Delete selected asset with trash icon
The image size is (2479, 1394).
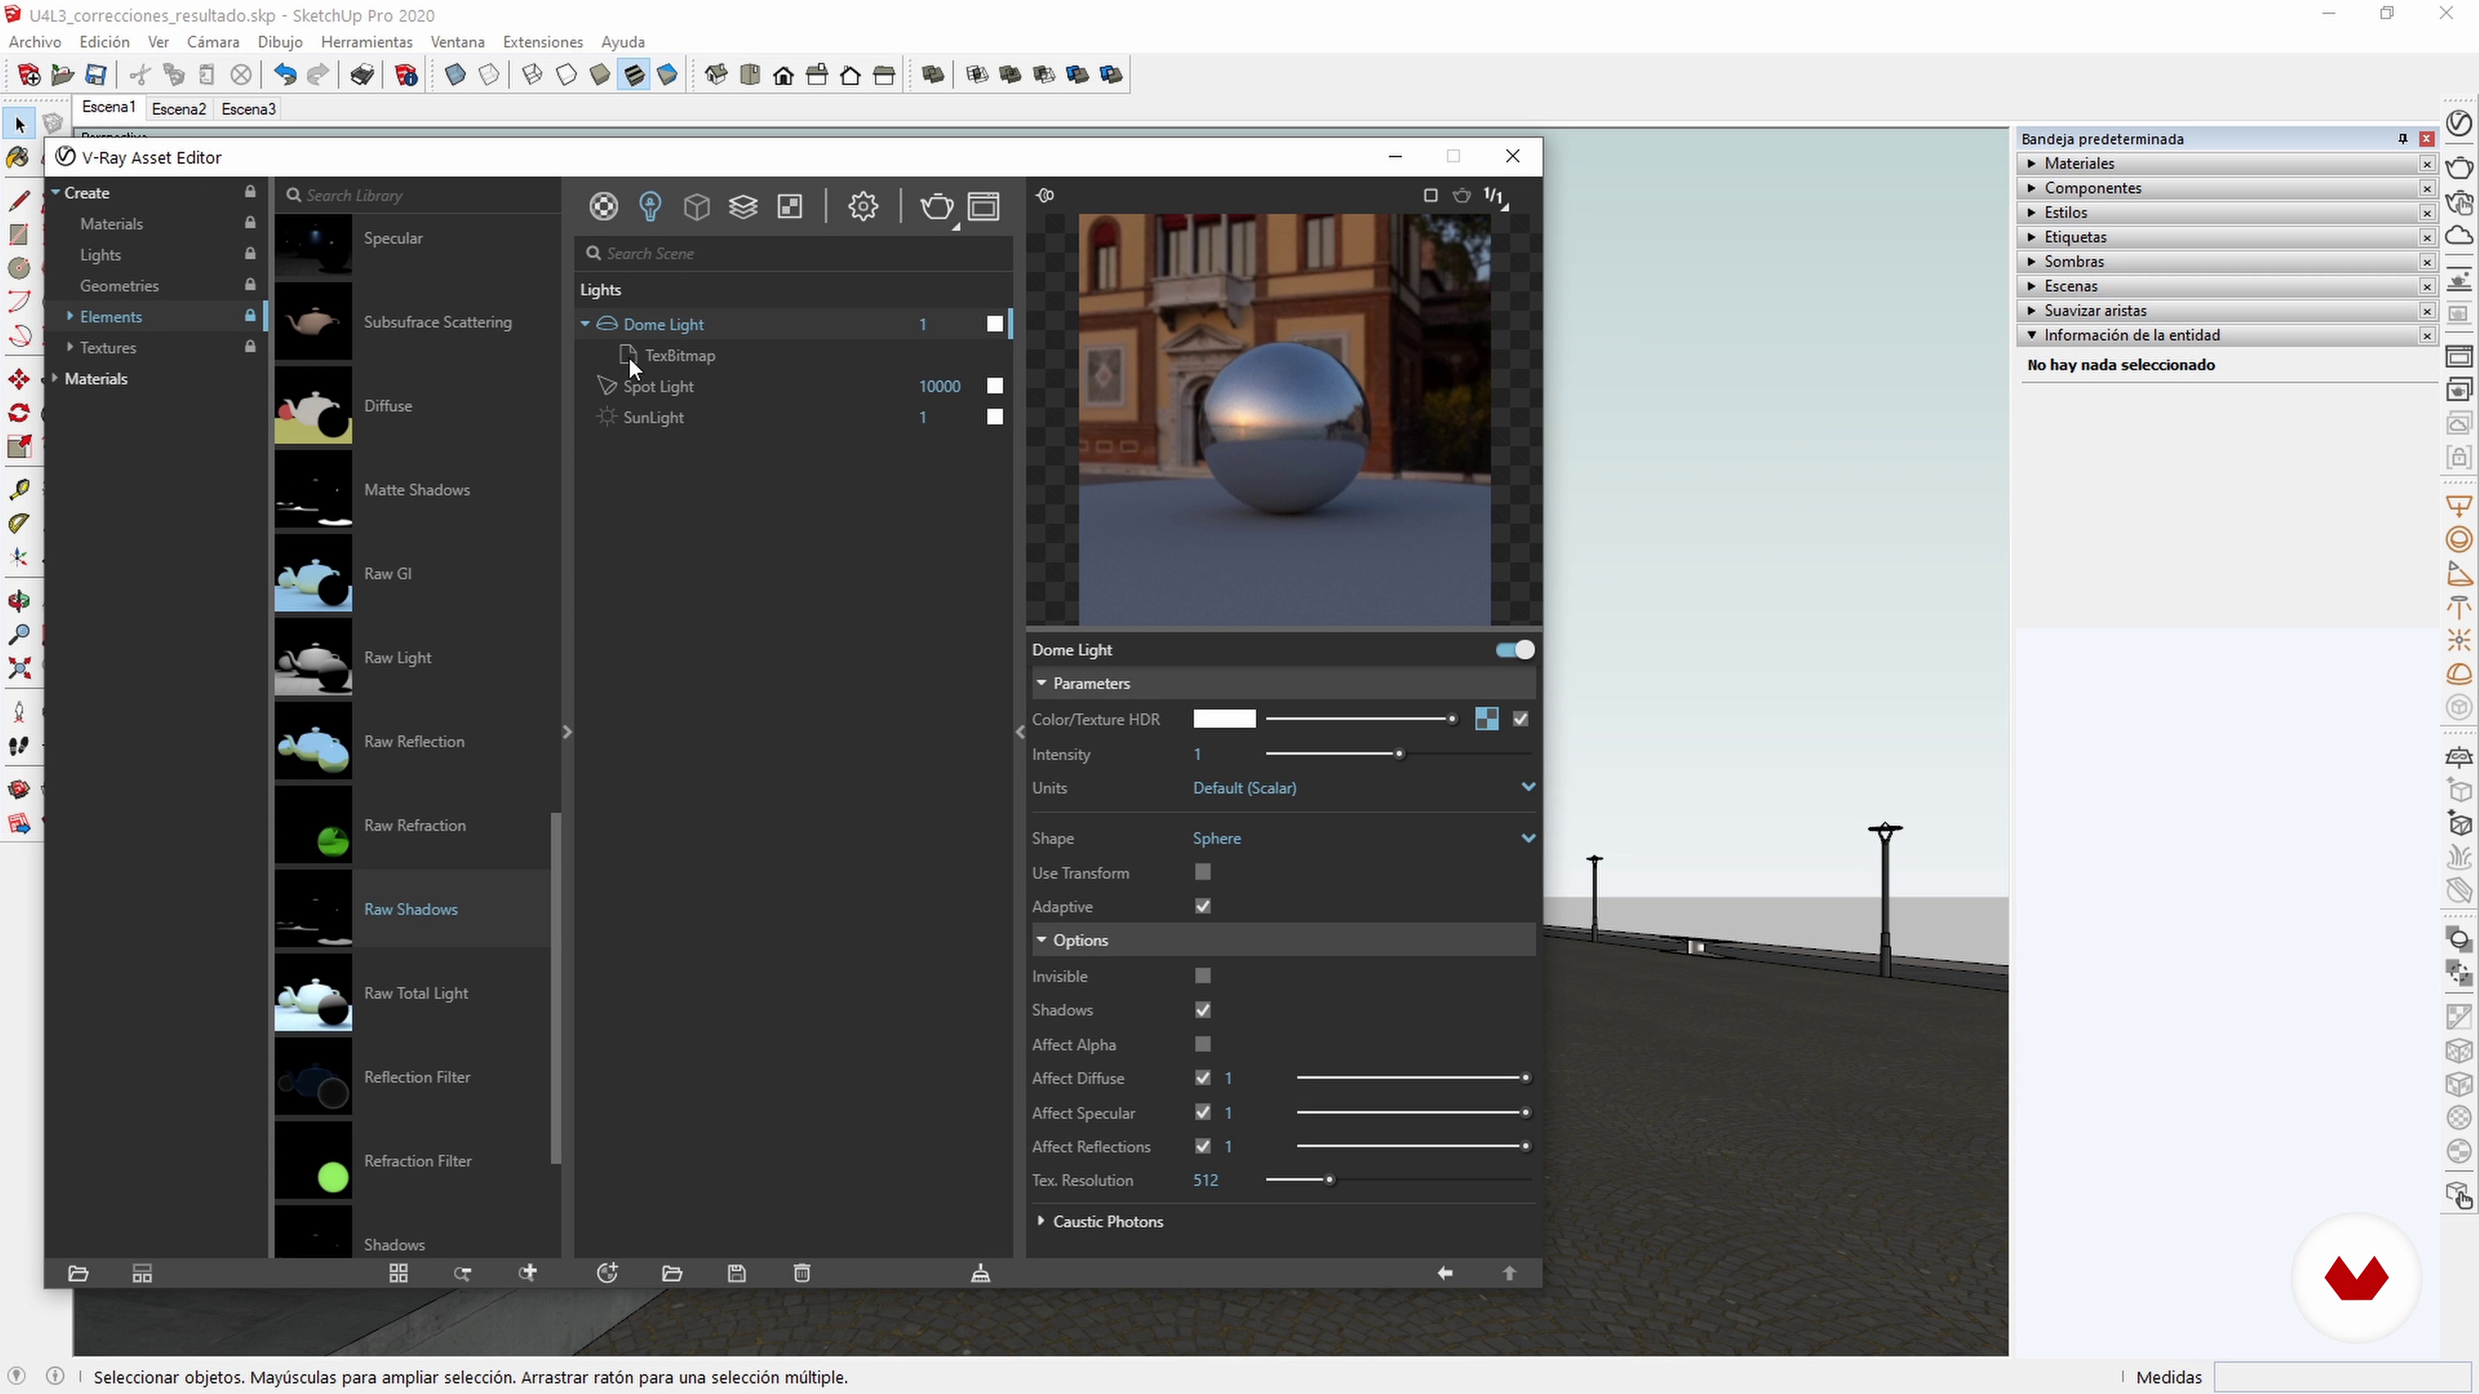802,1274
